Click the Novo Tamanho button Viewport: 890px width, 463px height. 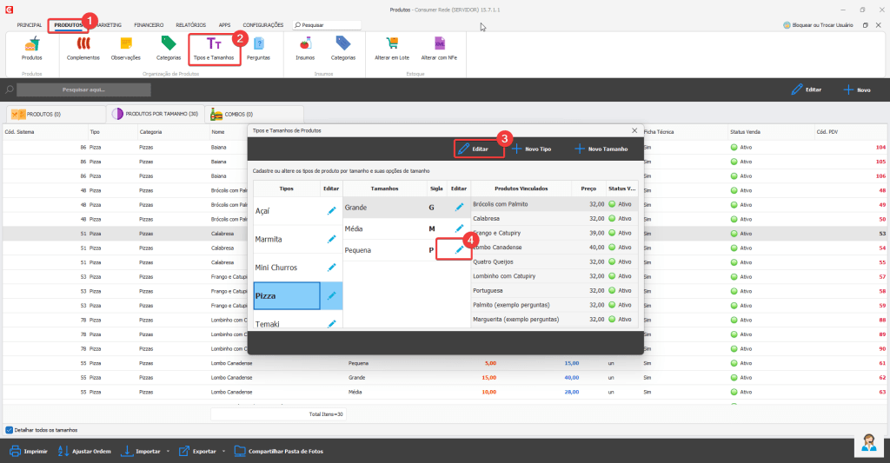point(601,149)
